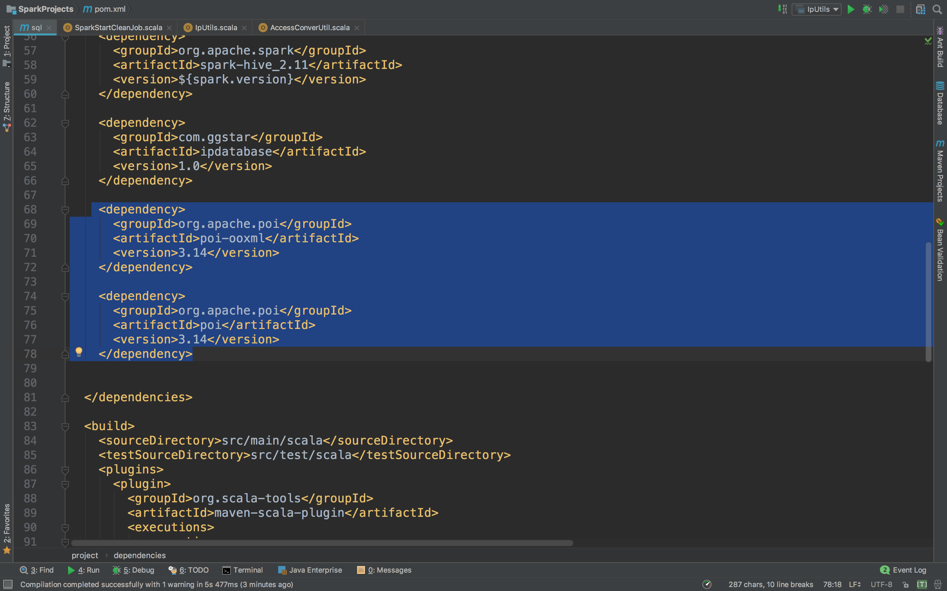Viewport: 947px width, 591px height.
Task: Open Project Structure dialog icon
Action: click(x=920, y=10)
